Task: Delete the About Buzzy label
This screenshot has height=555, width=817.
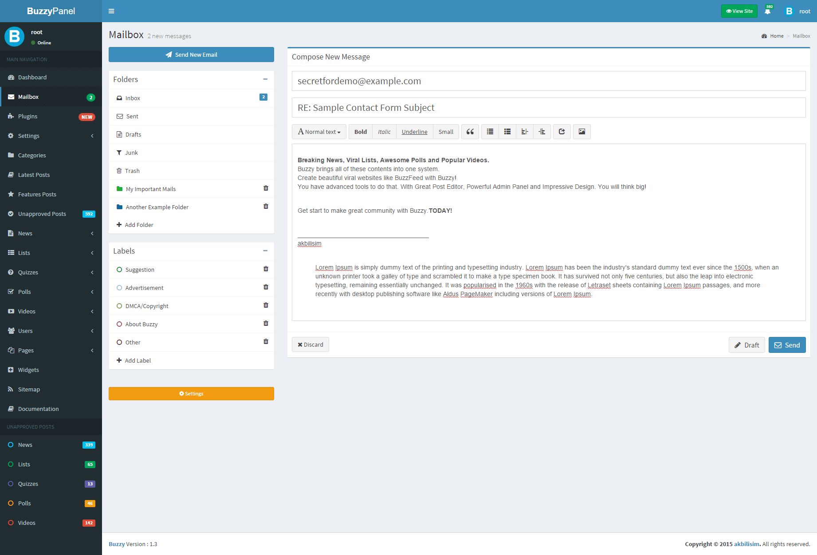Action: (x=266, y=324)
